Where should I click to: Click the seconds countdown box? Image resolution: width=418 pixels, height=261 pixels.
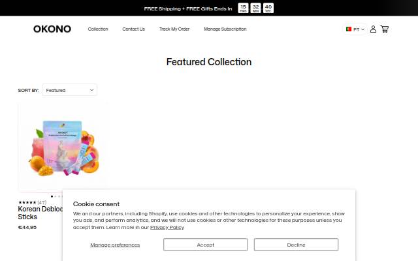point(268,8)
